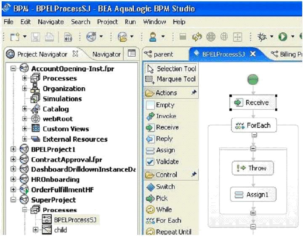Screen dimensions: 303x237
Task: Close the Project Navigator view
Action: [x=75, y=54]
